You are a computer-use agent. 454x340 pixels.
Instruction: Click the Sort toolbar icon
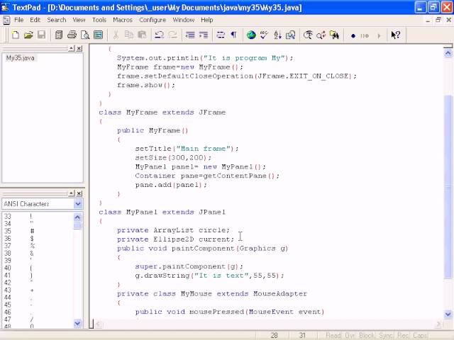[x=277, y=35]
